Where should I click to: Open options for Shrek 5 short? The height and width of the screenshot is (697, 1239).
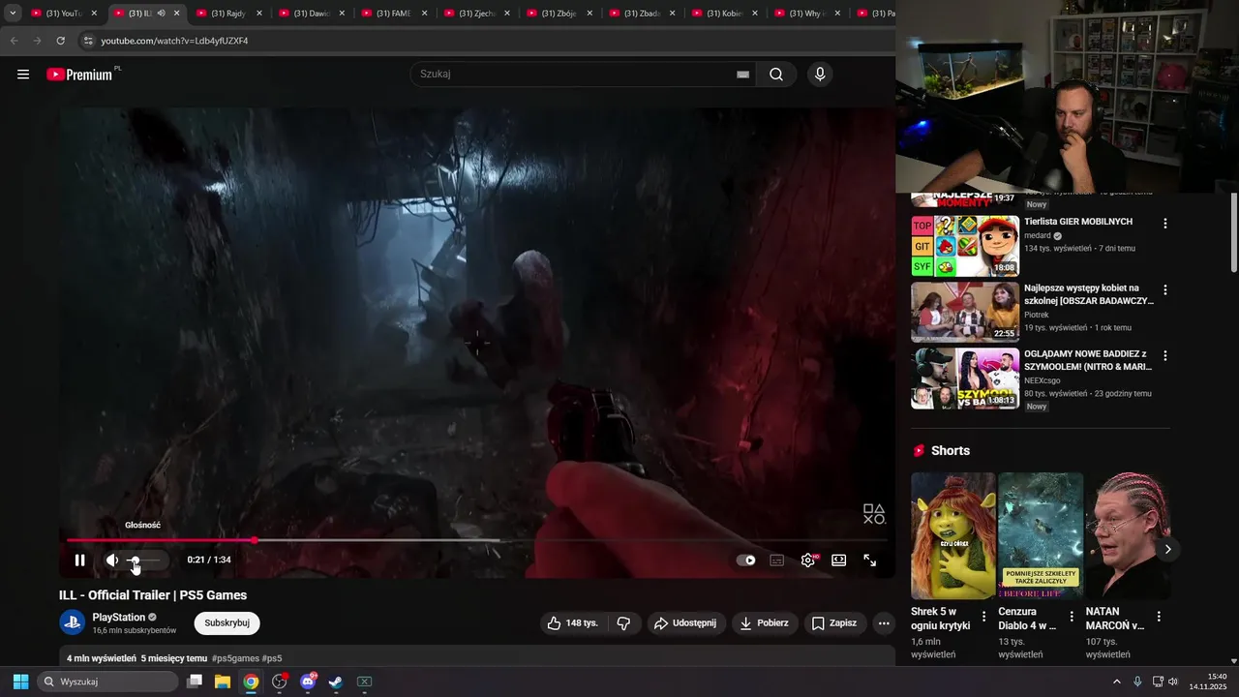coord(984,617)
